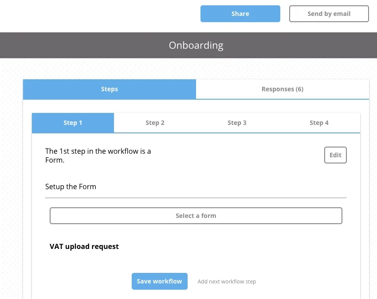Image resolution: width=377 pixels, height=299 pixels.
Task: Select the Step 1 tab
Action: [x=73, y=123]
